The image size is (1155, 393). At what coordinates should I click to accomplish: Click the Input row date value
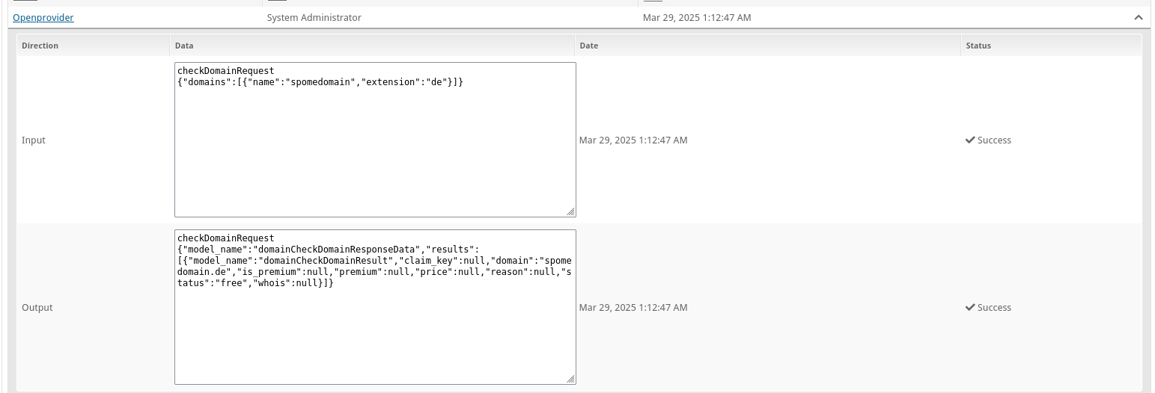point(633,140)
